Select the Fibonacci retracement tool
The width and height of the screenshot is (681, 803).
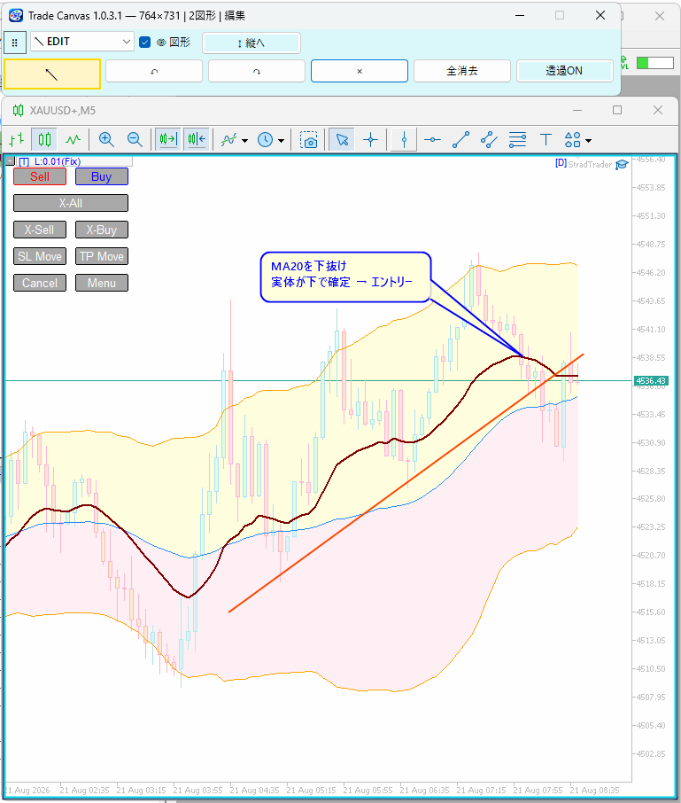coord(517,139)
